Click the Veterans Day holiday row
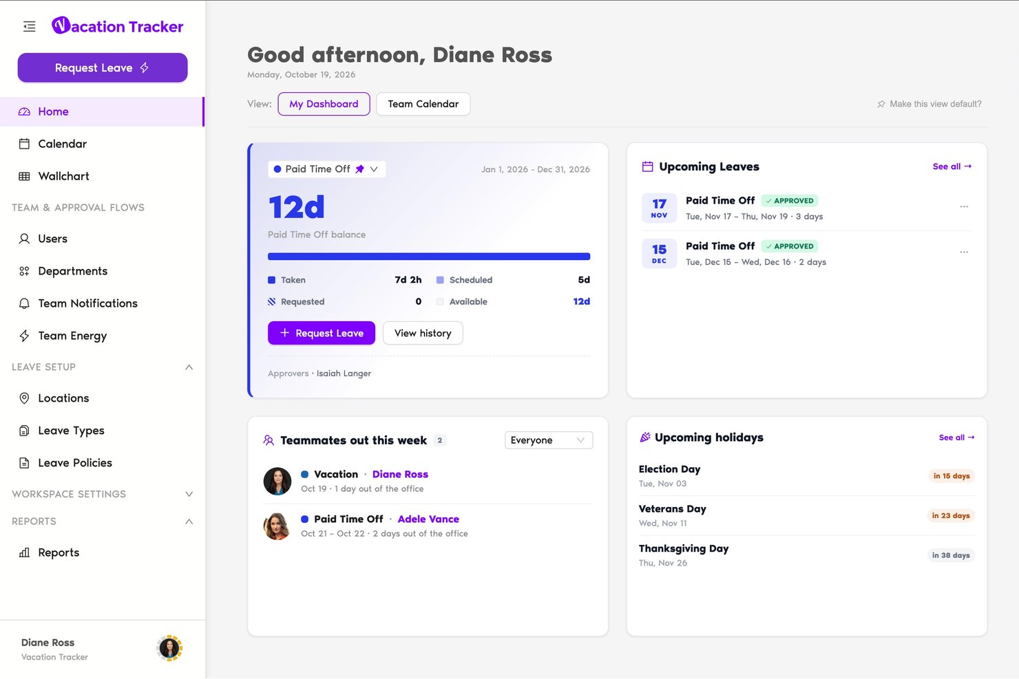1019x679 pixels. point(806,515)
